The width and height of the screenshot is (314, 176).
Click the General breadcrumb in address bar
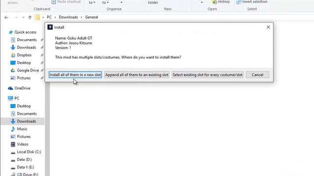[92, 17]
